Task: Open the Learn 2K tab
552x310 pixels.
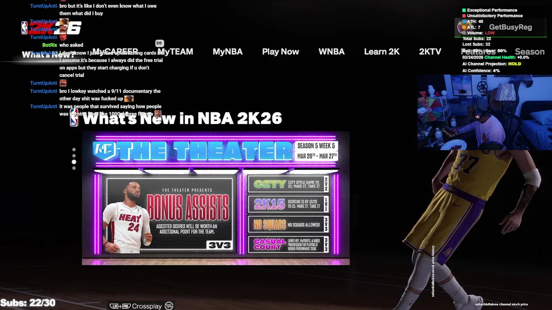Action: (x=382, y=52)
